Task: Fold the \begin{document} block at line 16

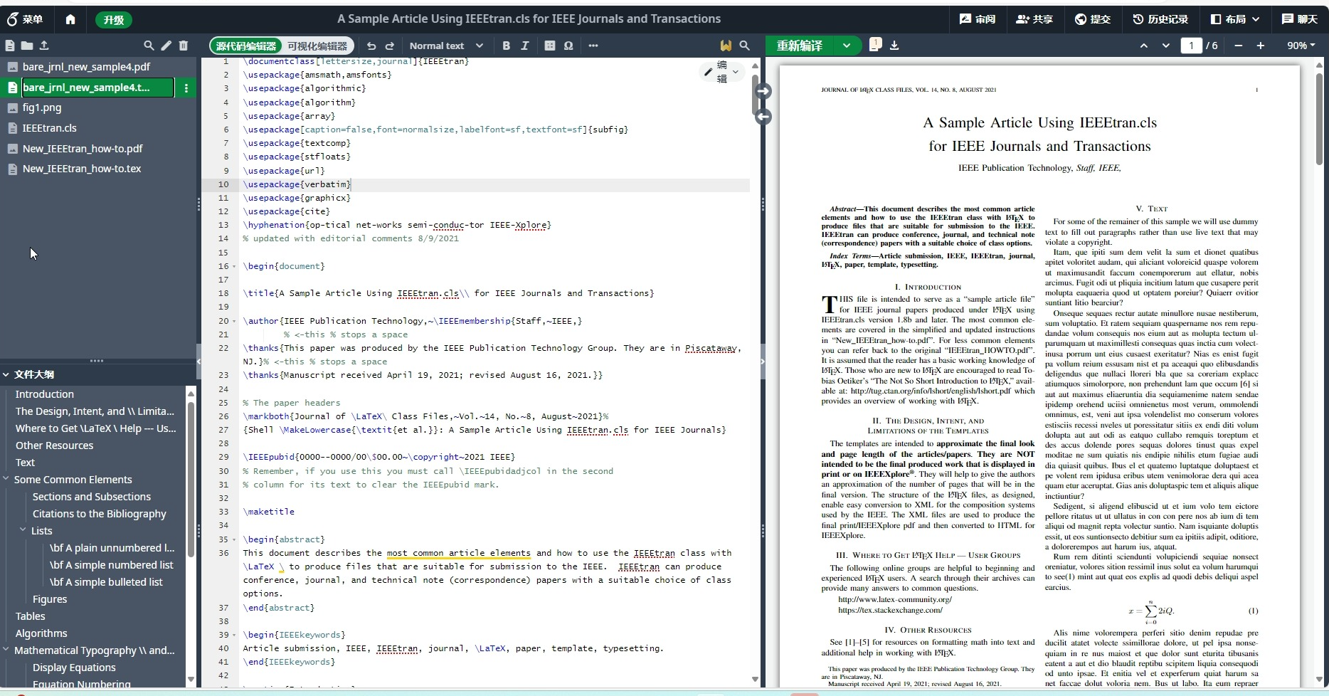Action: (x=234, y=266)
